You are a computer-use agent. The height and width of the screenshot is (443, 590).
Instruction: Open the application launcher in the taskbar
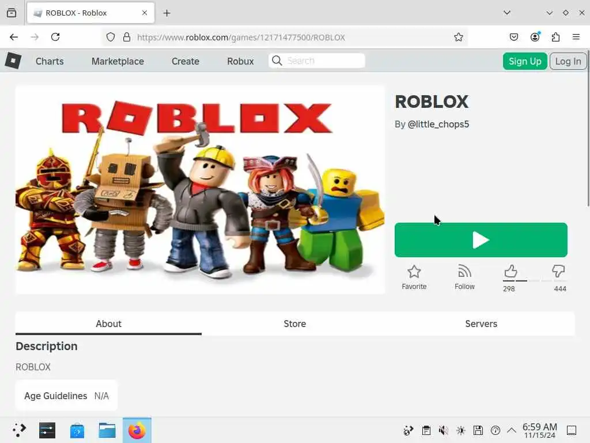pos(19,430)
